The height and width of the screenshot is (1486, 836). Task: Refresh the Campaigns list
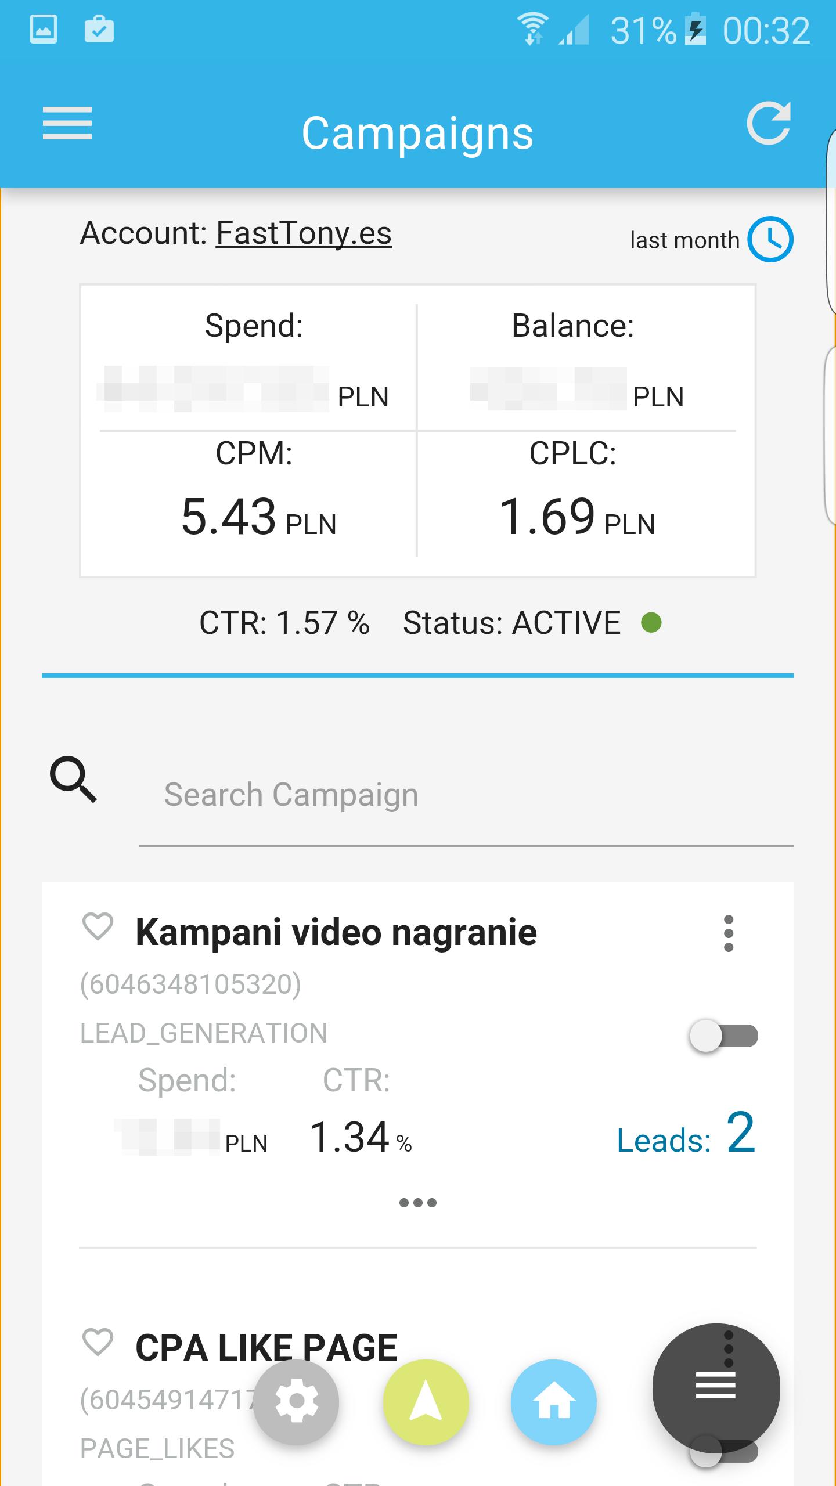point(769,123)
